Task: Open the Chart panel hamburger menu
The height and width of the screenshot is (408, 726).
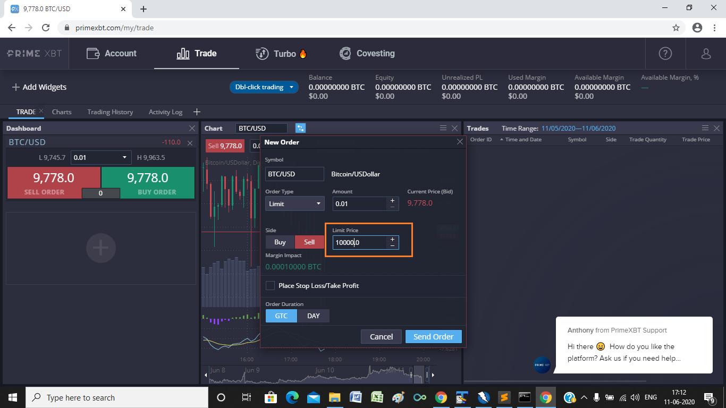Action: [x=443, y=128]
